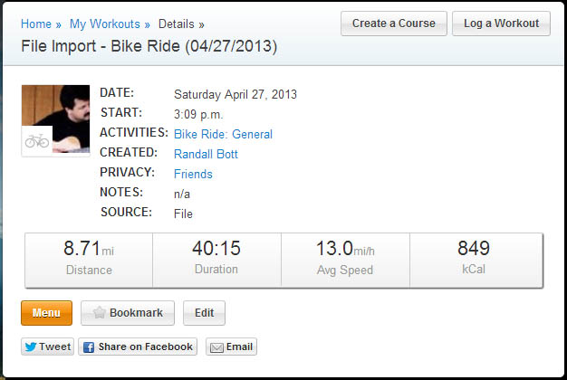This screenshot has width=567, height=380.
Task: Select the Duration stat cell
Action: pos(216,260)
